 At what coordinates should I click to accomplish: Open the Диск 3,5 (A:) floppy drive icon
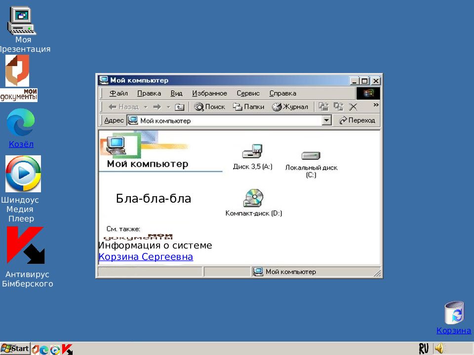click(x=252, y=153)
